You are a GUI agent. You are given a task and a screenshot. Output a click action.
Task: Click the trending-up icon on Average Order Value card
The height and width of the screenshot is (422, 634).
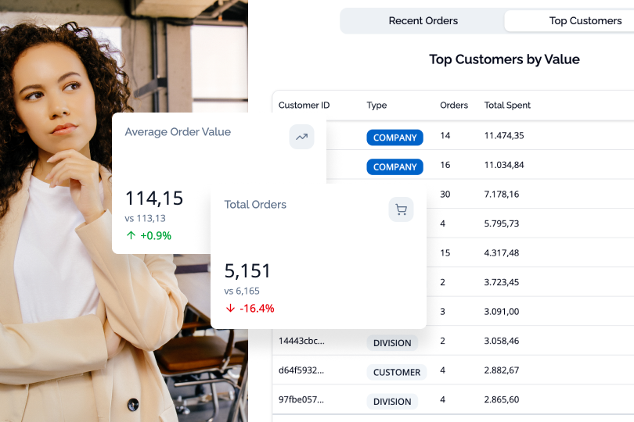pos(301,137)
